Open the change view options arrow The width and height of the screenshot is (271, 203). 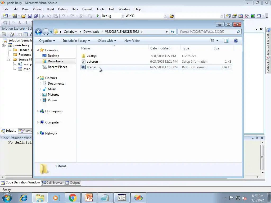pos(218,41)
